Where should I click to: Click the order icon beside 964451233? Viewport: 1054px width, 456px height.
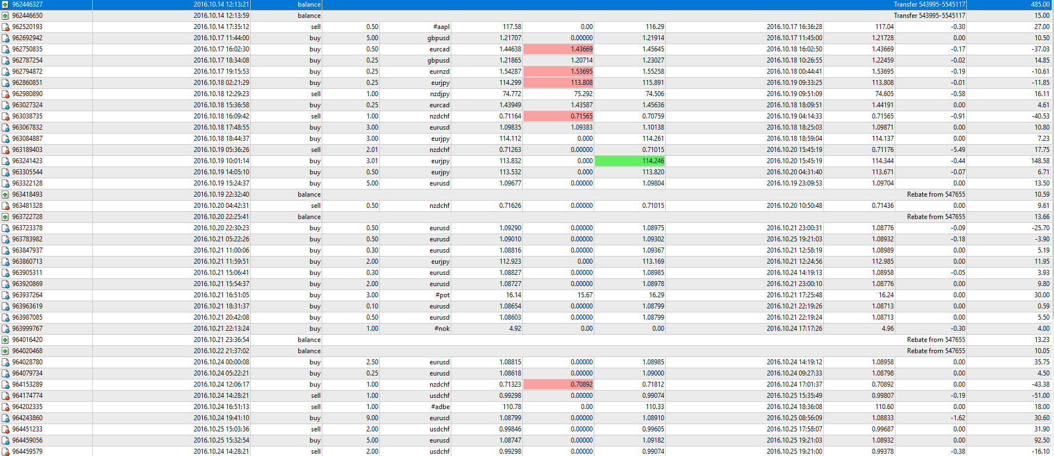[5, 429]
